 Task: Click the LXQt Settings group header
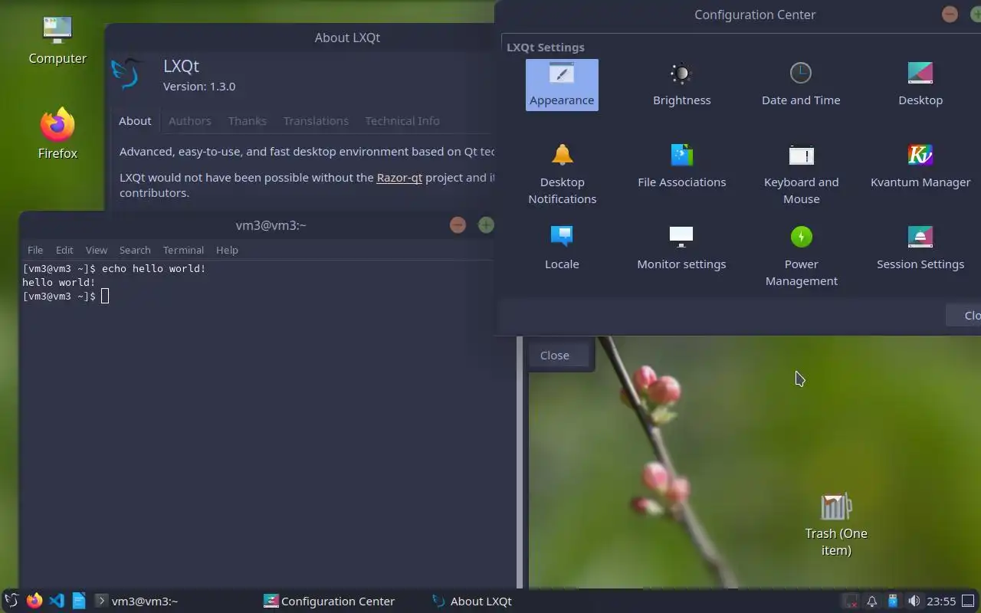point(545,47)
